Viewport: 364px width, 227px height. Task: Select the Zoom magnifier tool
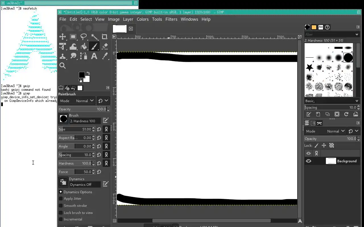[63, 66]
